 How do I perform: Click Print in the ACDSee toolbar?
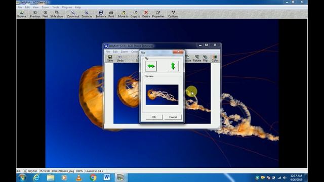click(111, 14)
